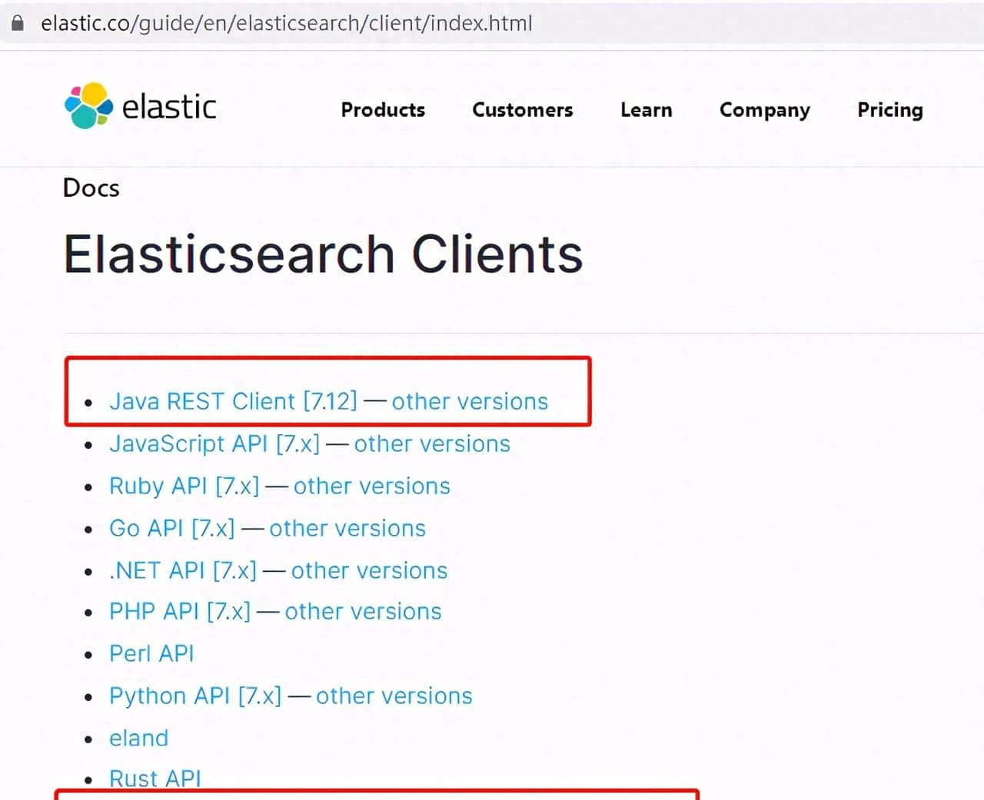The image size is (984, 800).
Task: Click the elastic logo
Action: pos(138,106)
